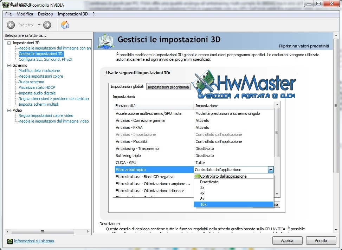Open Imposta audio digitale
Image resolution: width=342 pixels, height=250 pixels.
coord(37,93)
